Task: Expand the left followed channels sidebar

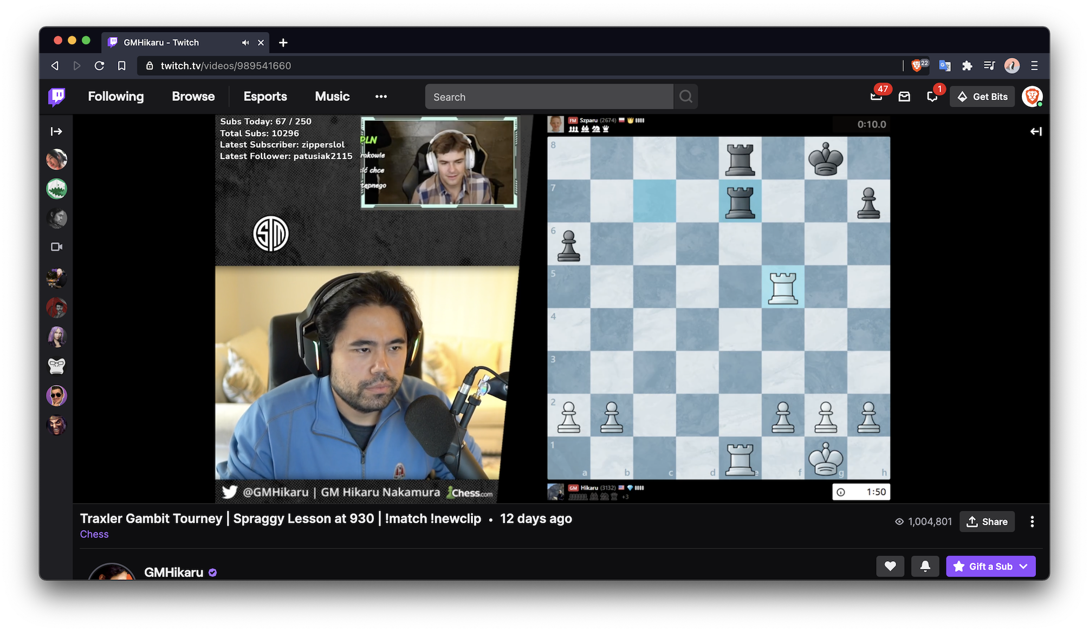Action: point(56,132)
